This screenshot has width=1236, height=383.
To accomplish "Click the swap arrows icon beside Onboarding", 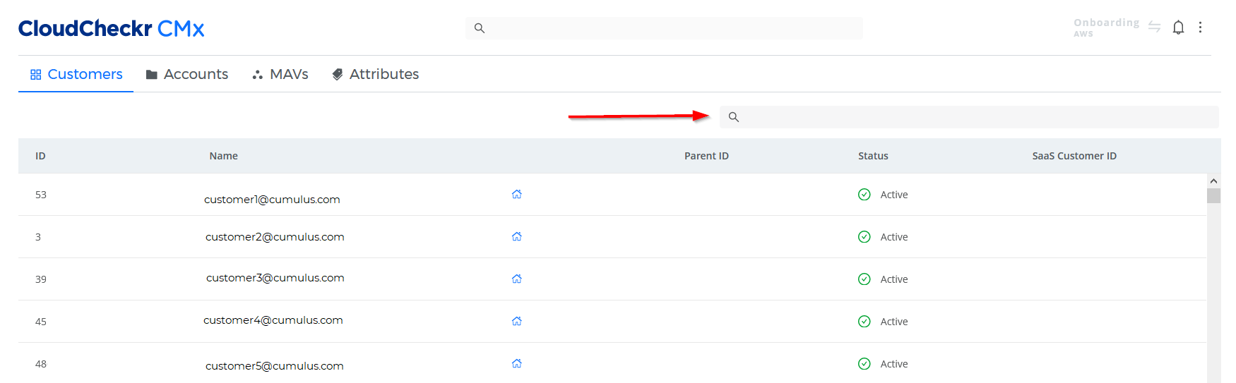I will click(1154, 27).
